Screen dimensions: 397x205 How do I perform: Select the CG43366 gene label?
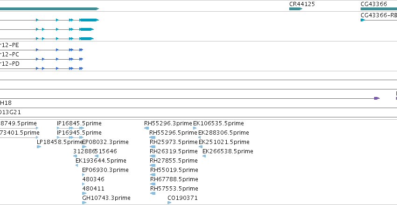[374, 4]
